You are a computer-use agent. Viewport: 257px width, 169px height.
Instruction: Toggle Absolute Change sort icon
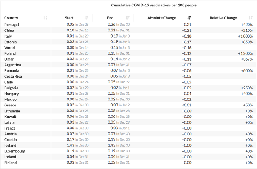coord(189,18)
